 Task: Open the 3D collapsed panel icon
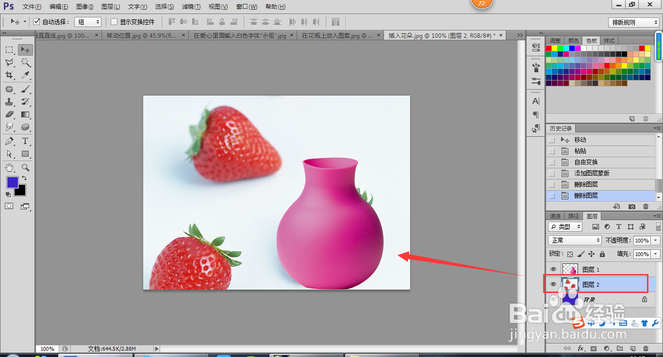(x=536, y=47)
